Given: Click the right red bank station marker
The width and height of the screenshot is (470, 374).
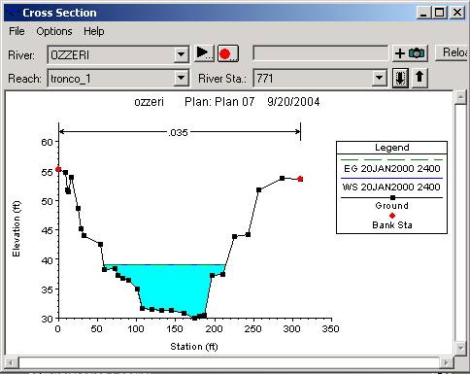Looking at the screenshot, I should tap(300, 179).
